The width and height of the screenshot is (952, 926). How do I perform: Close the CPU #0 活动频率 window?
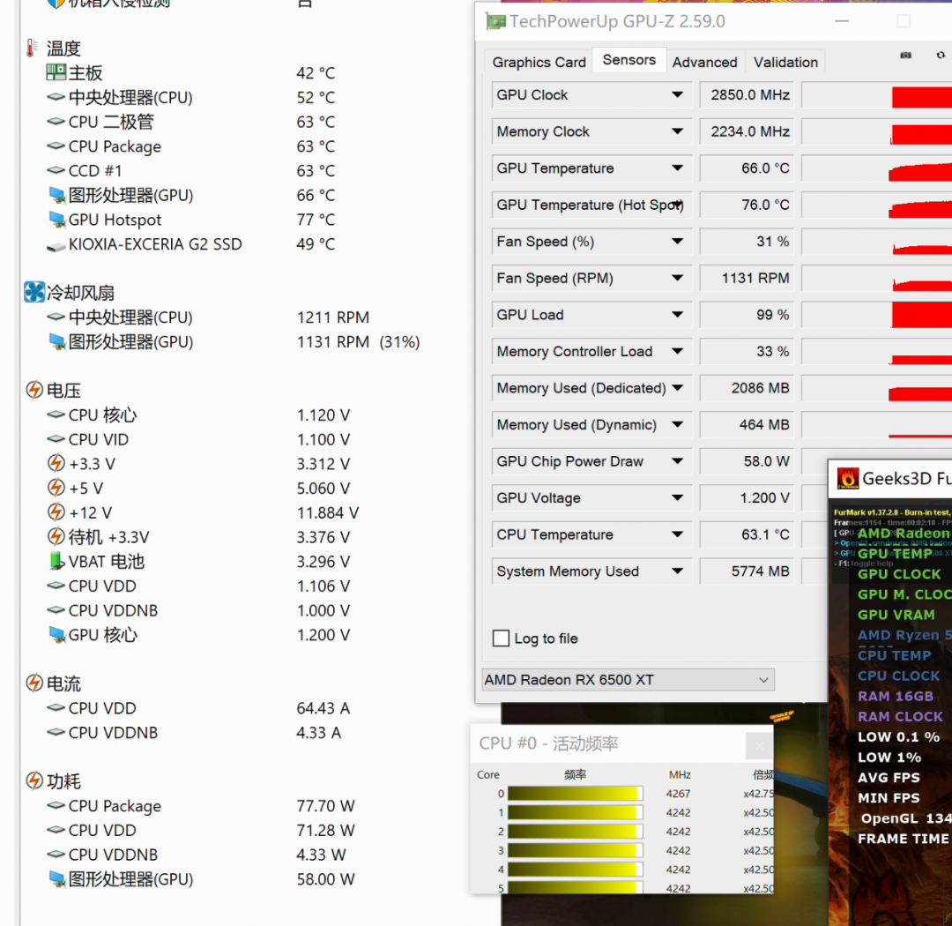pyautogui.click(x=759, y=745)
